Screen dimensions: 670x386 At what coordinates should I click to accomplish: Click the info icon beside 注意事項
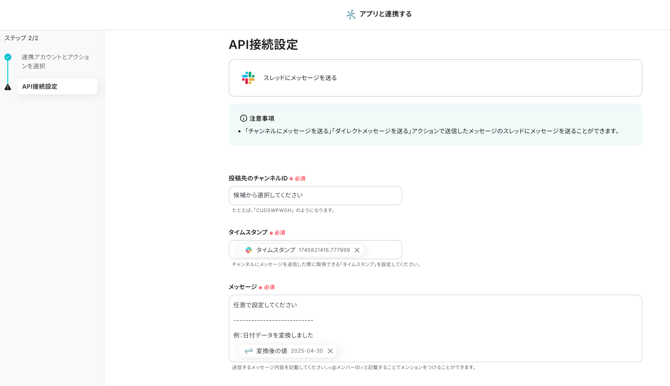pos(244,118)
